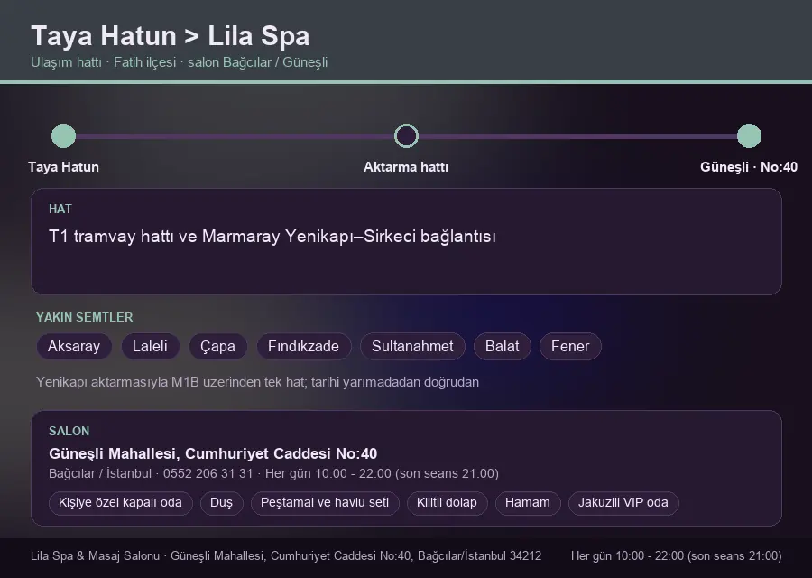Click the HAT section label

[x=60, y=209]
